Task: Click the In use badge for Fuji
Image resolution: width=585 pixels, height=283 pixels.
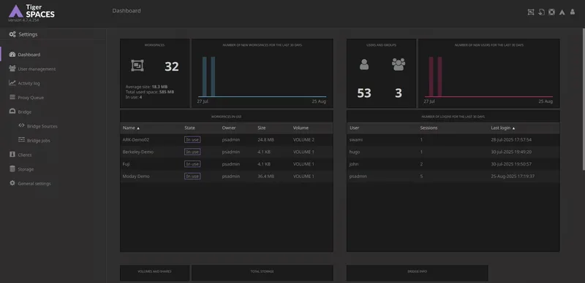Action: 192,164
